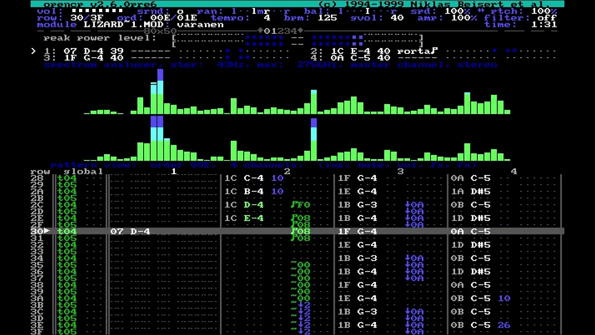The image size is (595, 335).
Task: Click 1F G-4 on row 28
Action: pyautogui.click(x=357, y=178)
